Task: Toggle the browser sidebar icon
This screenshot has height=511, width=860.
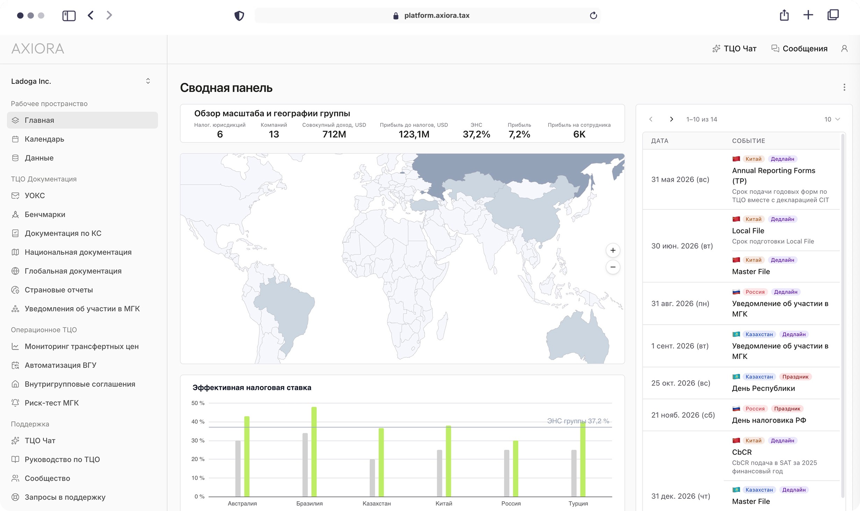Action: point(69,15)
